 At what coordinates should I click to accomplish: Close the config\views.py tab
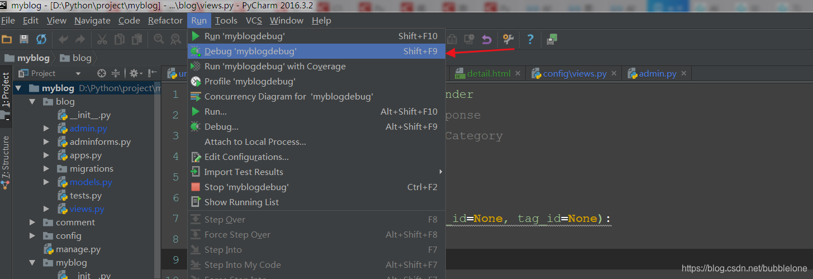click(x=614, y=73)
